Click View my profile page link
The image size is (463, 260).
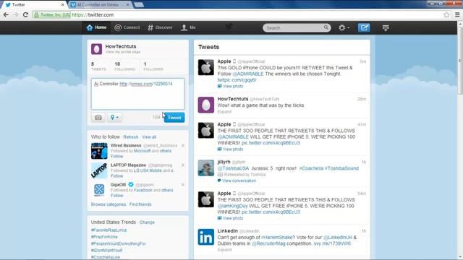(123, 52)
